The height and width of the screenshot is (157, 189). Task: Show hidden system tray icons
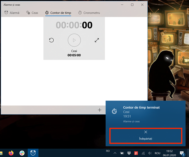click(115, 153)
